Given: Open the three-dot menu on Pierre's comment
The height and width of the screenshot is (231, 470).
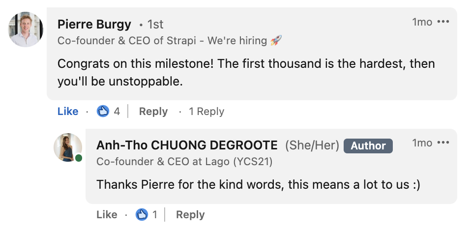Looking at the screenshot, I should coord(443,22).
